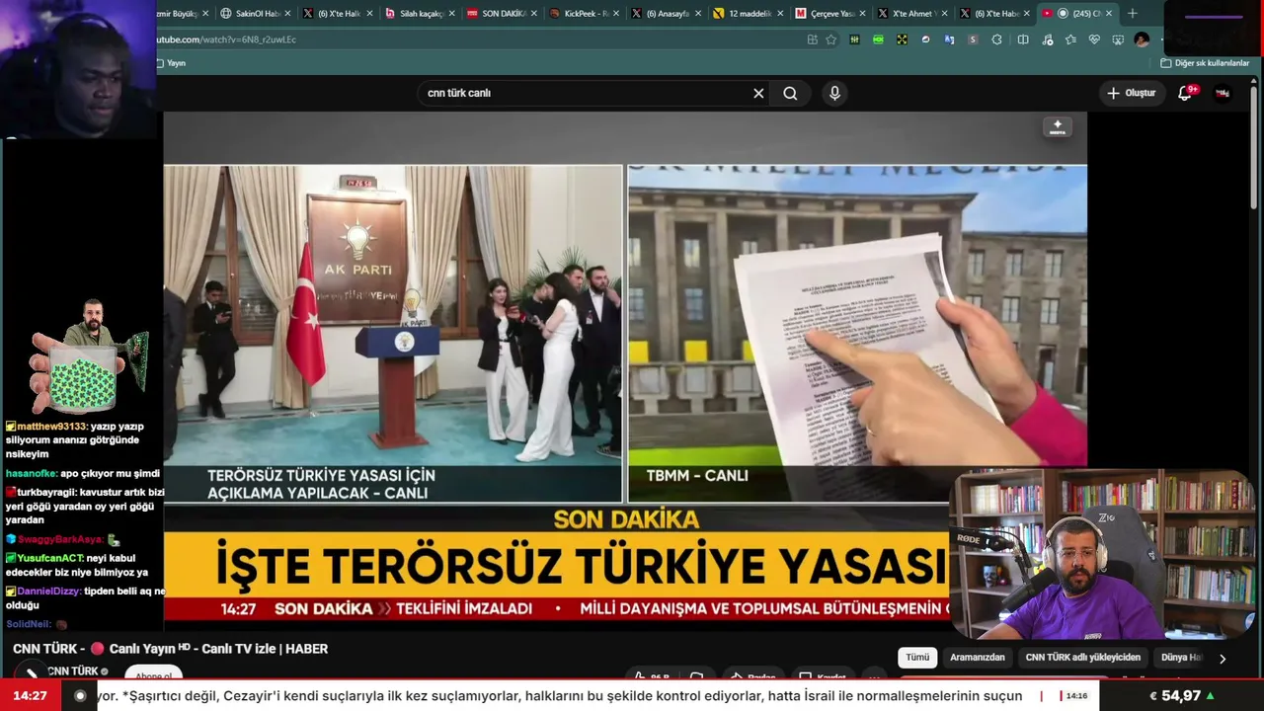The height and width of the screenshot is (711, 1264).
Task: Select the 'Tümü' filter chip
Action: [917, 658]
